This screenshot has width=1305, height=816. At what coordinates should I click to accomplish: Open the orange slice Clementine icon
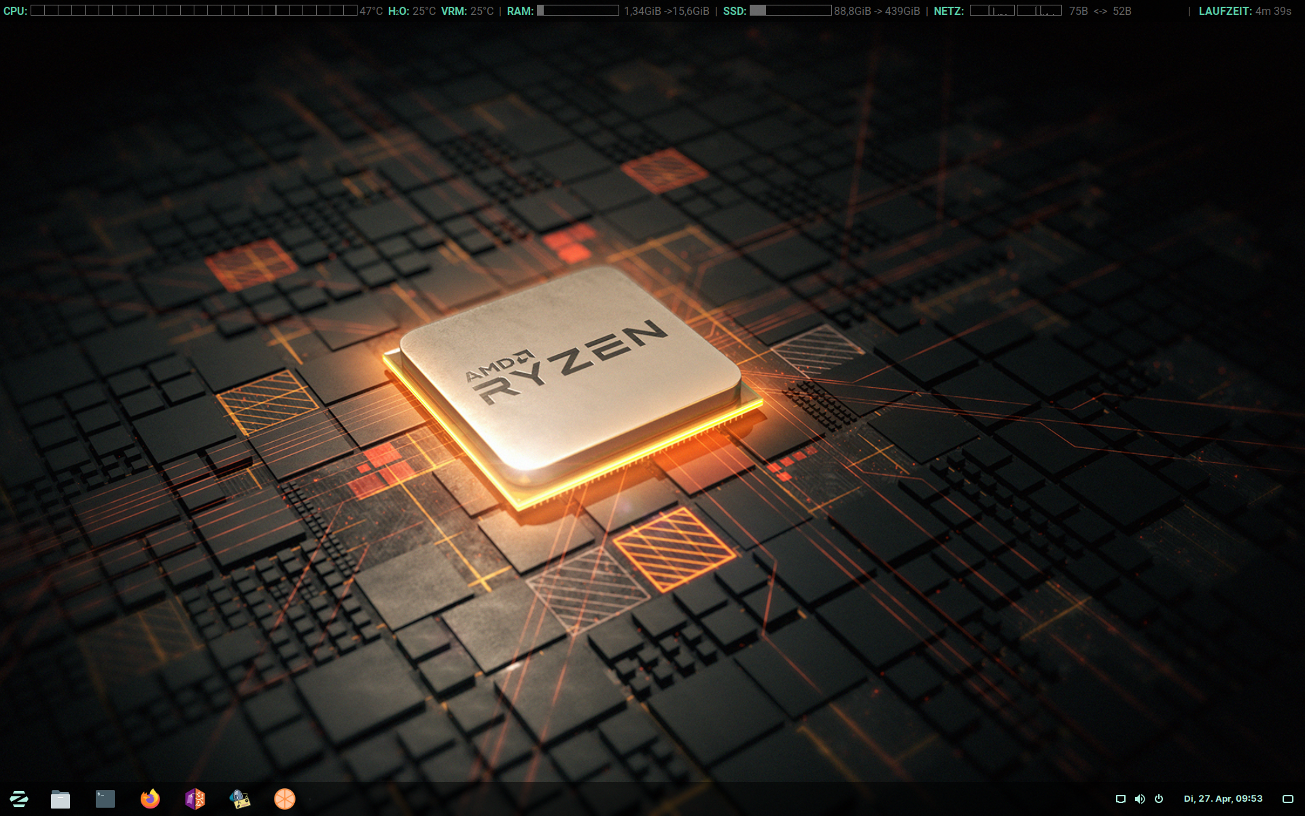coord(285,799)
